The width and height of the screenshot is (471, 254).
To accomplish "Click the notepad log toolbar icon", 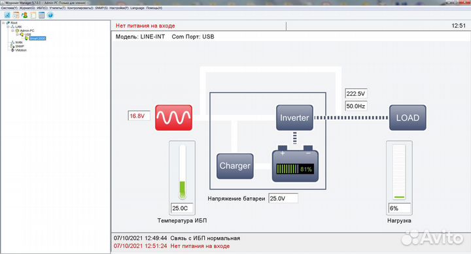I will 33,15.
